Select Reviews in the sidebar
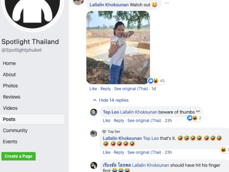 [x=11, y=97]
